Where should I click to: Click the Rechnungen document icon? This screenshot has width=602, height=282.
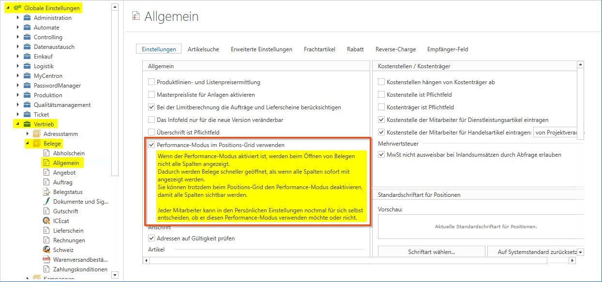46,240
